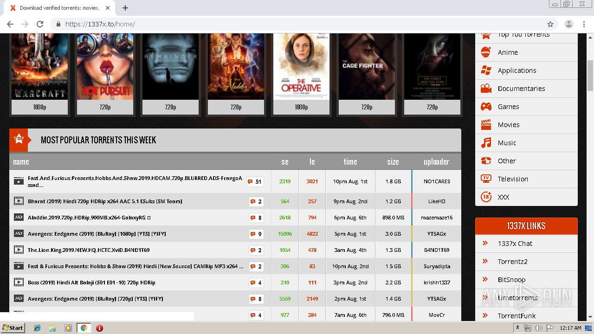594x334 pixels.
Task: Show hidden tray icons arrow
Action: (517, 328)
